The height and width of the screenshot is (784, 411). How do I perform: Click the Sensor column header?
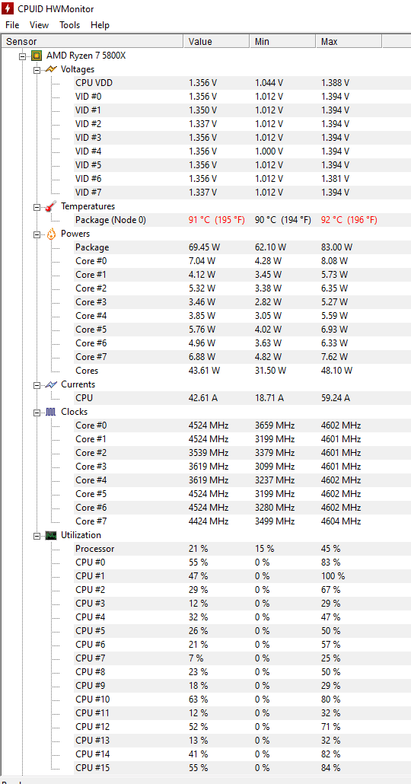coord(93,42)
